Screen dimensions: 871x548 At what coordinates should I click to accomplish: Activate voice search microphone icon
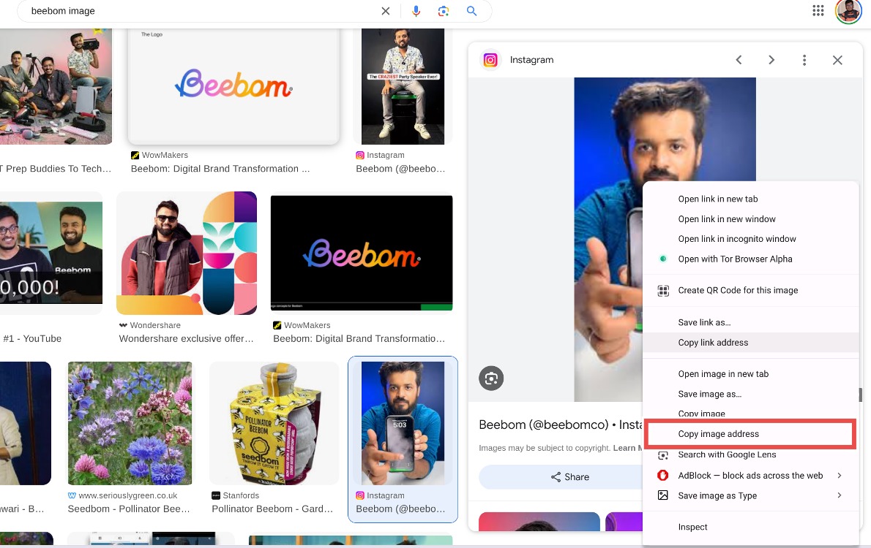coord(416,11)
